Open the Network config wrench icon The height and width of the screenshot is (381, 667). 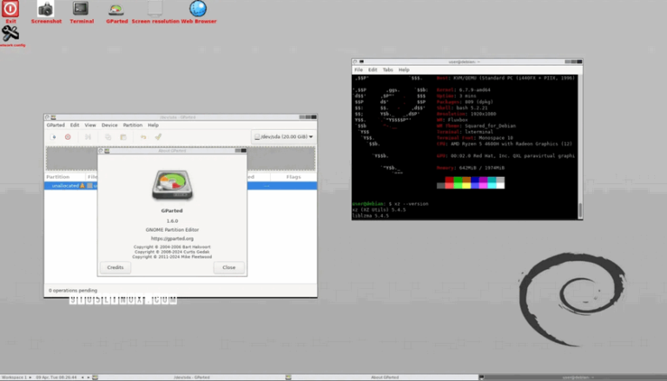pos(10,34)
